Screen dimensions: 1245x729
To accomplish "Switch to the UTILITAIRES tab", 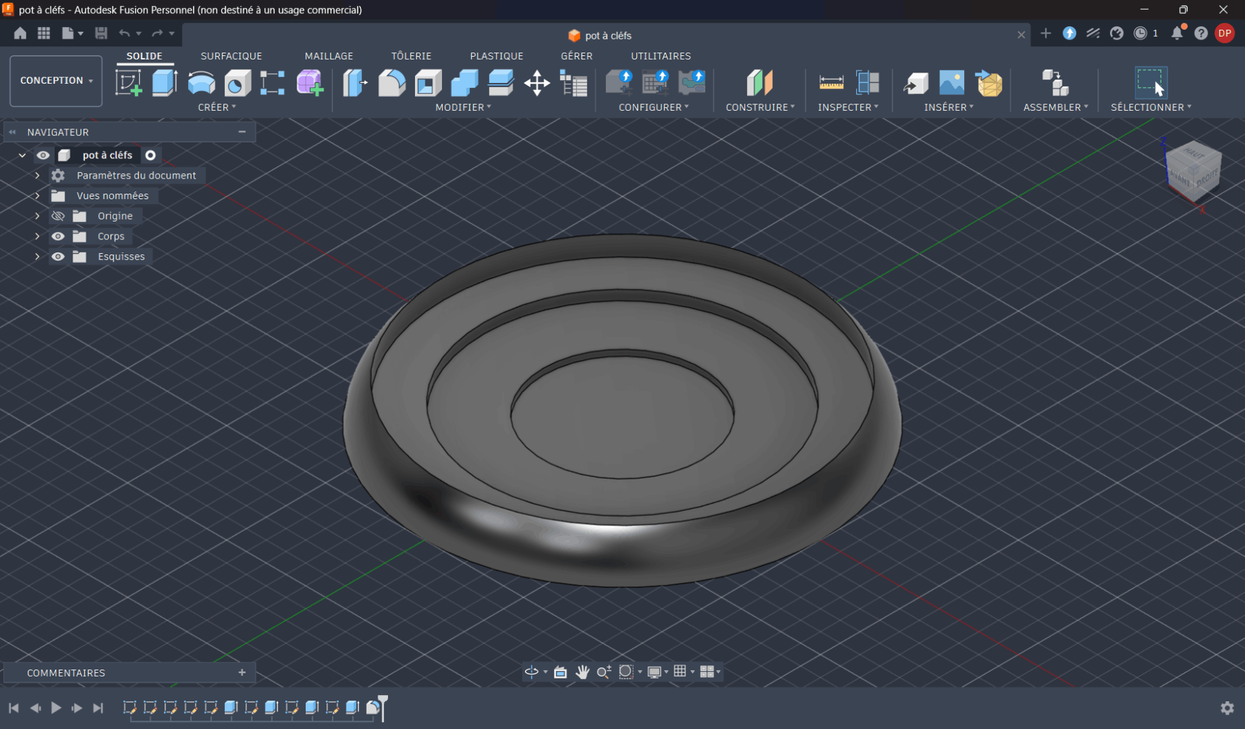I will 661,56.
